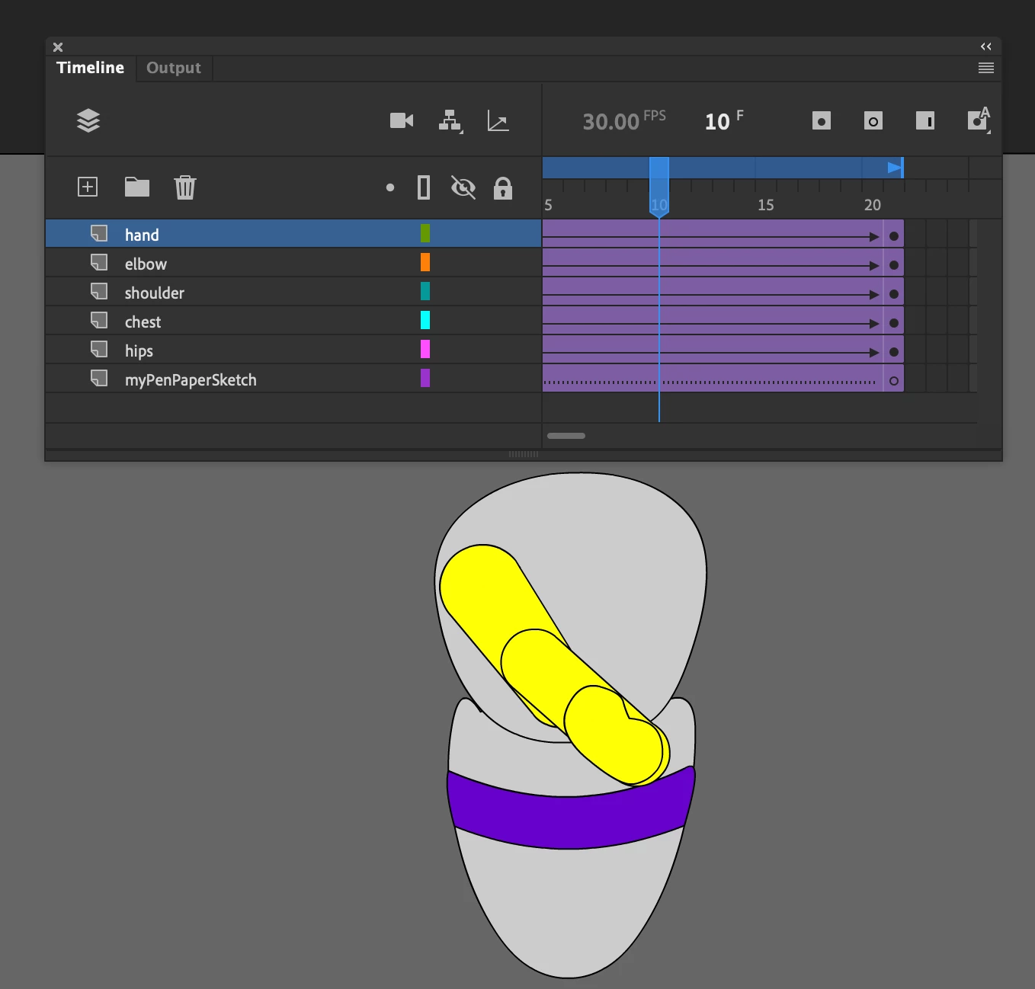Collapse the panel using double-arrow icon
The height and width of the screenshot is (989, 1035).
coord(985,46)
